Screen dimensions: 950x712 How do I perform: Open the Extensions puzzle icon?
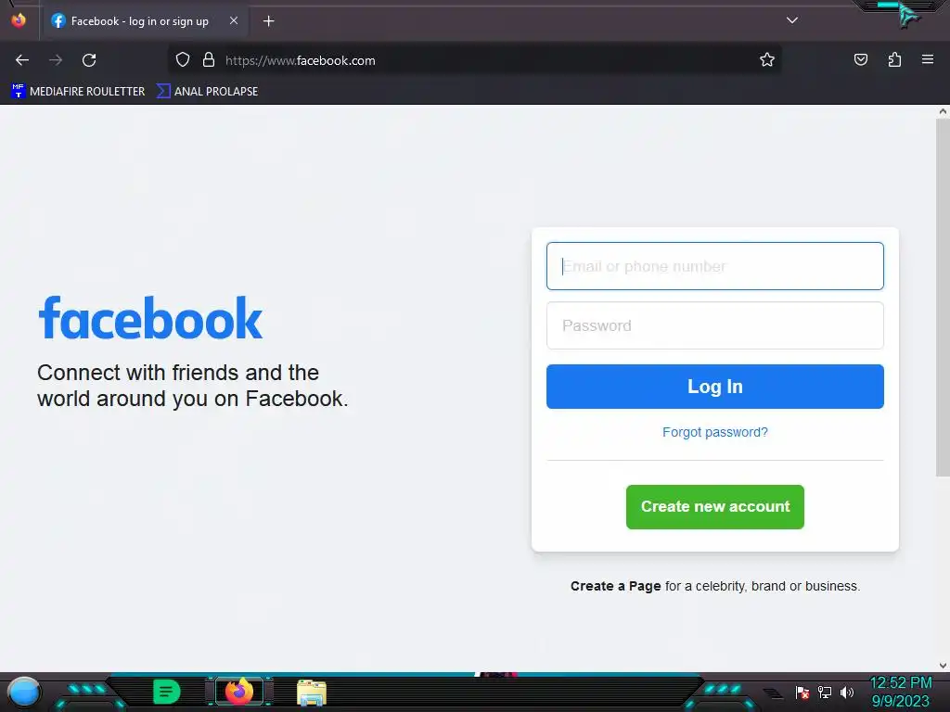(894, 59)
